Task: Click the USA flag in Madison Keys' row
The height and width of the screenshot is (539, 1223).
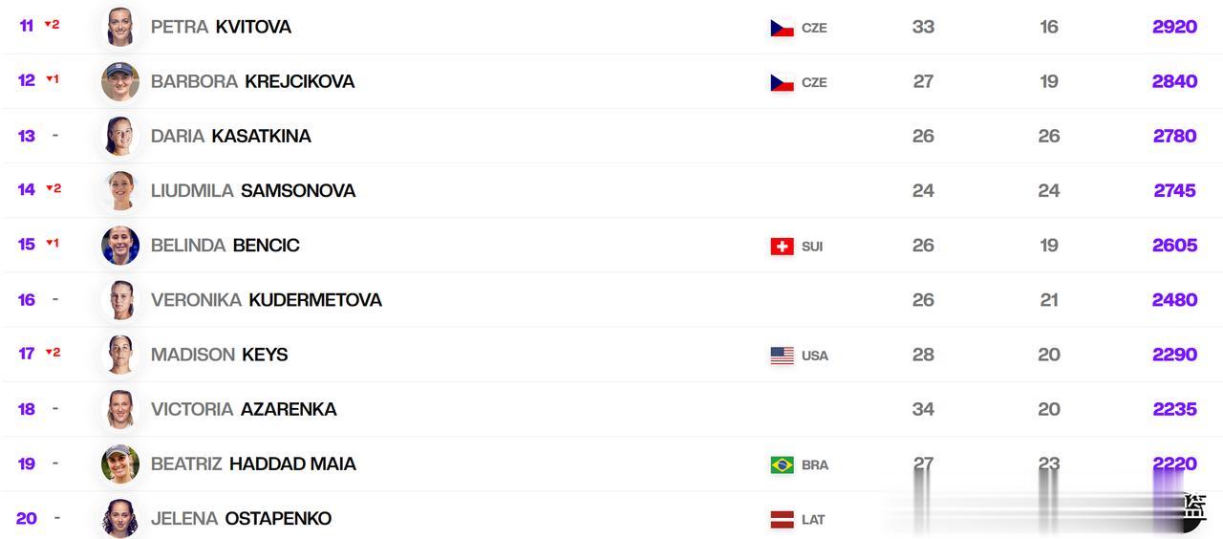Action: (782, 356)
